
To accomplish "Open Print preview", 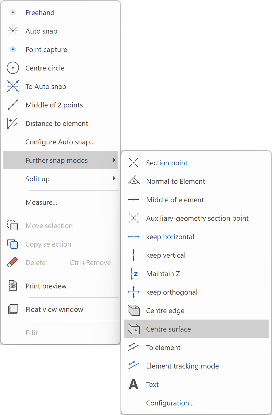I will coord(46,286).
